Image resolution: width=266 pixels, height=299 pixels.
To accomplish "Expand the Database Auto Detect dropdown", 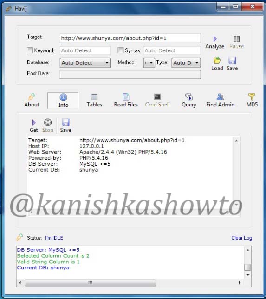I will pyautogui.click(x=85, y=63).
